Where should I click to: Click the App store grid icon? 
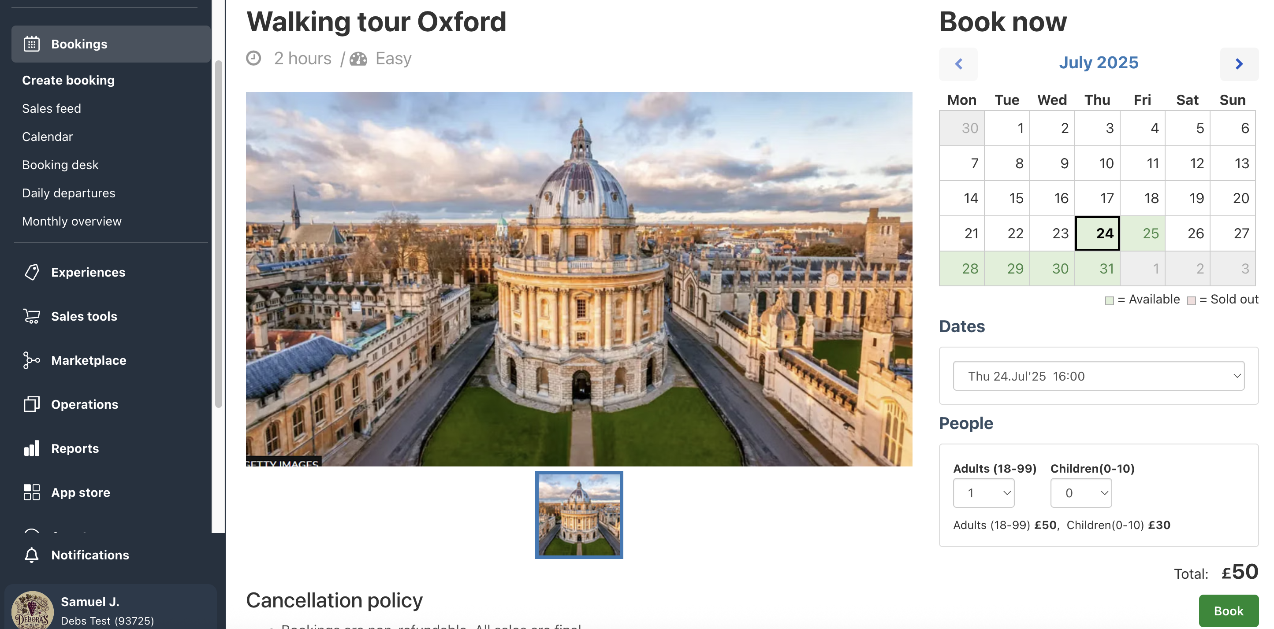tap(32, 492)
